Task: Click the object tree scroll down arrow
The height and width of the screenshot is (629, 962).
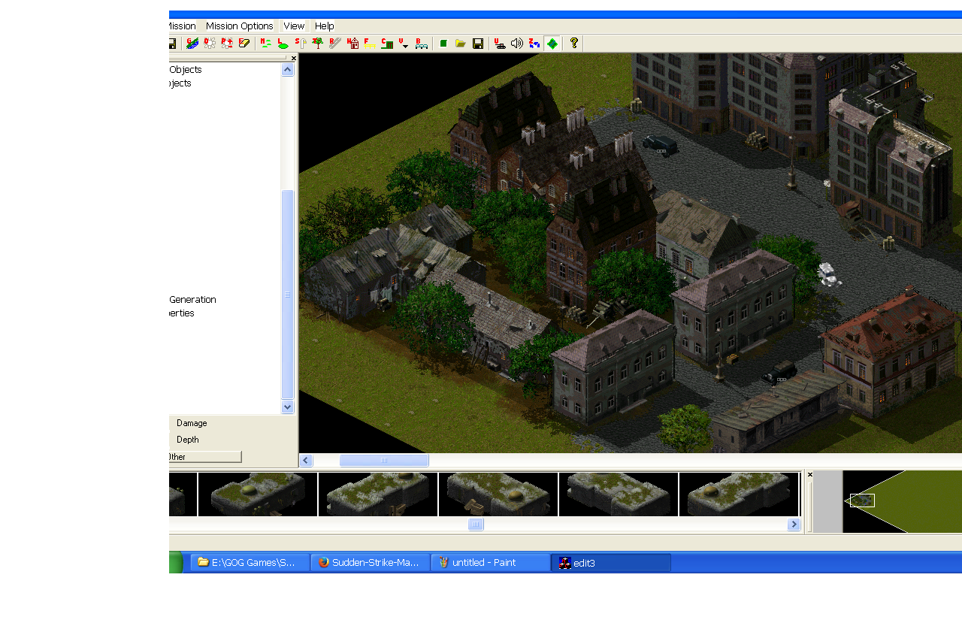Action: pos(288,407)
